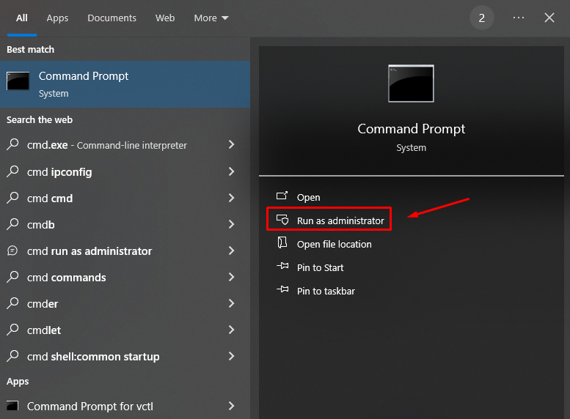Open the More filter dropdown
The image size is (570, 419).
point(211,18)
